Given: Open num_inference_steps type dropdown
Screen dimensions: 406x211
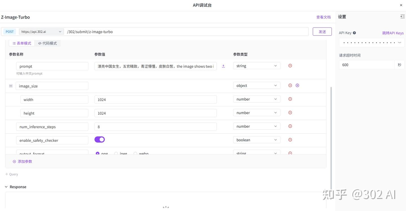Looking at the screenshot, I should (257, 126).
